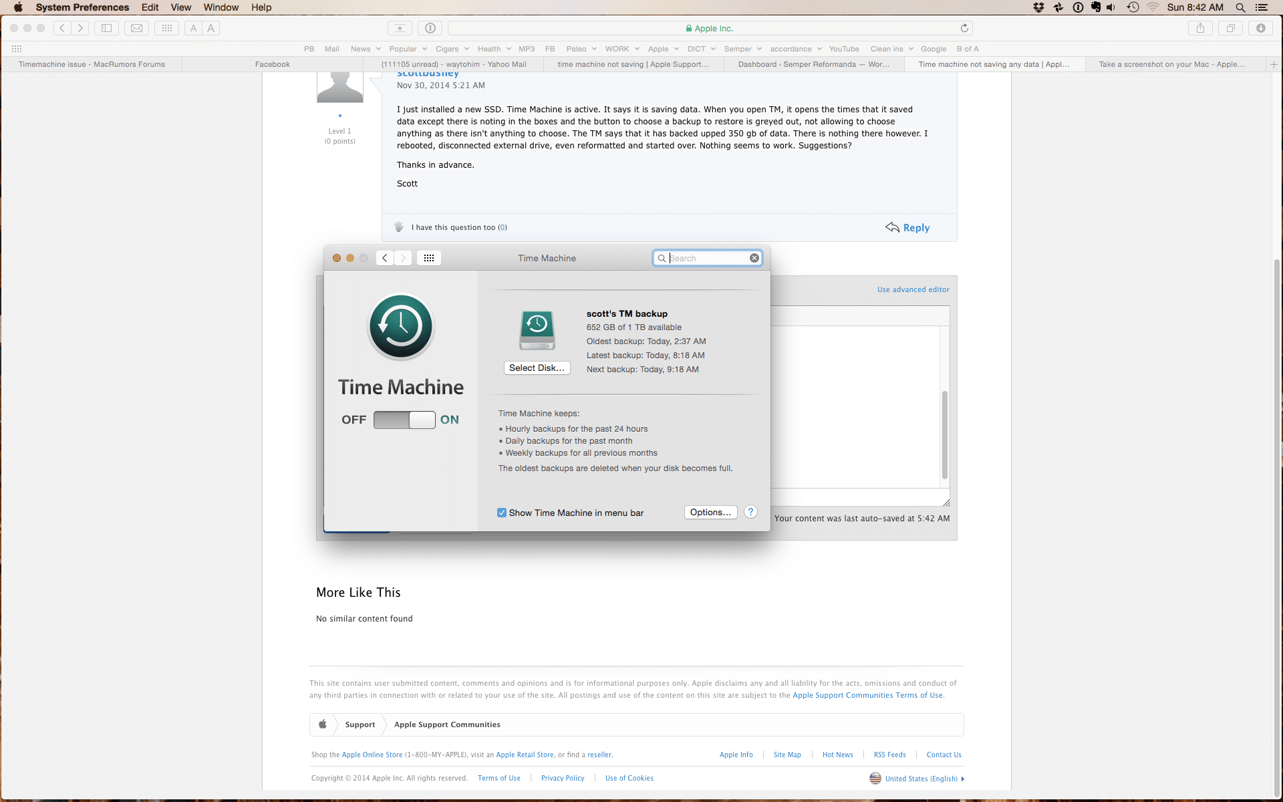
Task: Open Dropbox menu bar icon
Action: pyautogui.click(x=1038, y=7)
